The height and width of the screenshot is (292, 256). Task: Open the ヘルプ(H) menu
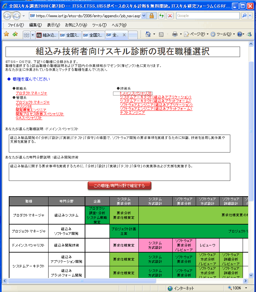pyautogui.click(x=119, y=25)
